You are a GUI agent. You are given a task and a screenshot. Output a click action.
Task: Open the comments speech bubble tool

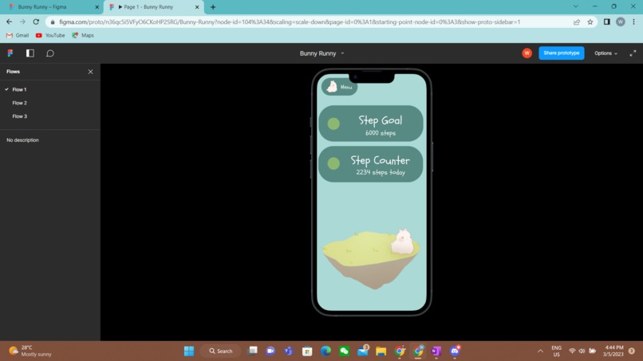50,53
